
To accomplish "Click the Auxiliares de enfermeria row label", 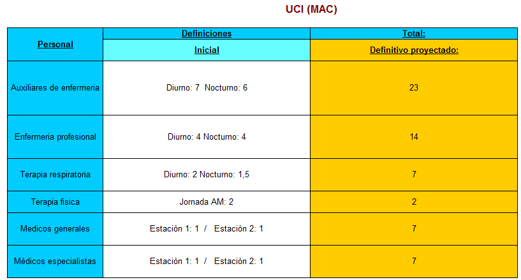I will (x=55, y=87).
